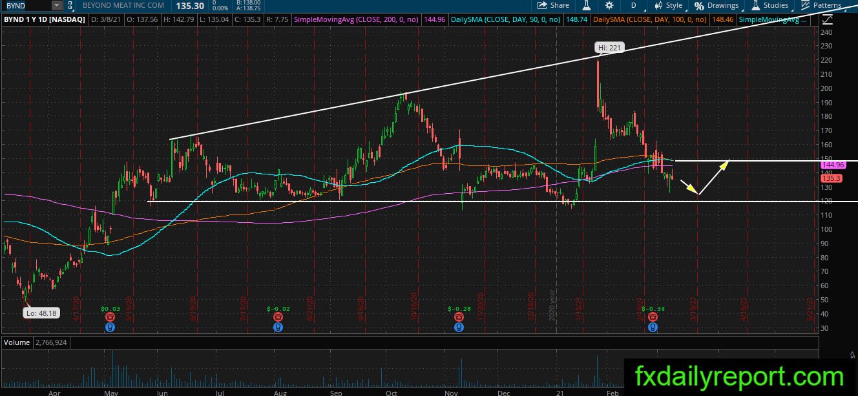Open the Style menu
Image resolution: width=858 pixels, height=396 pixels.
pos(668,5)
